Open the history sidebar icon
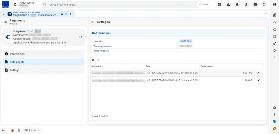 click(x=275, y=30)
